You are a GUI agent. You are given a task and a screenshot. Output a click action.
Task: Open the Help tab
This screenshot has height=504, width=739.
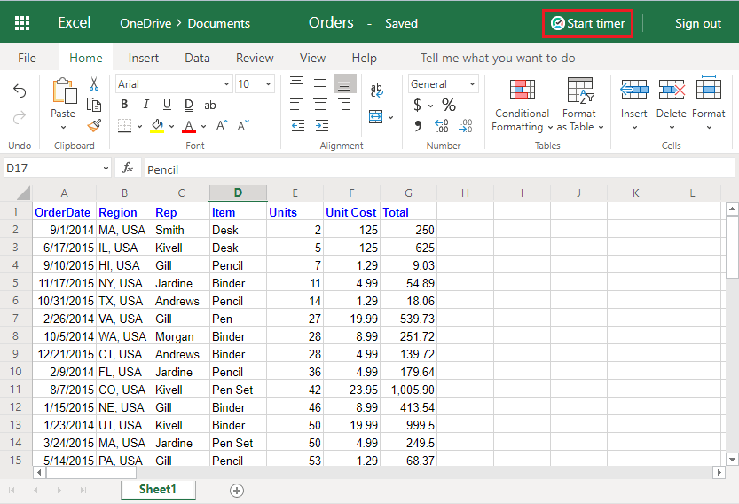364,58
